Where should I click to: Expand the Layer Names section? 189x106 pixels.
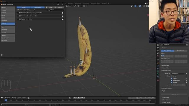coord(167,102)
